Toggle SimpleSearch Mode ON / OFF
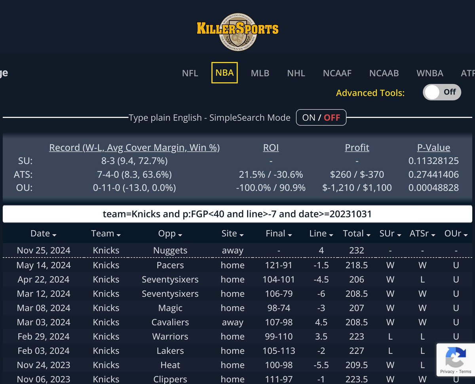This screenshot has width=475, height=384. (x=321, y=117)
